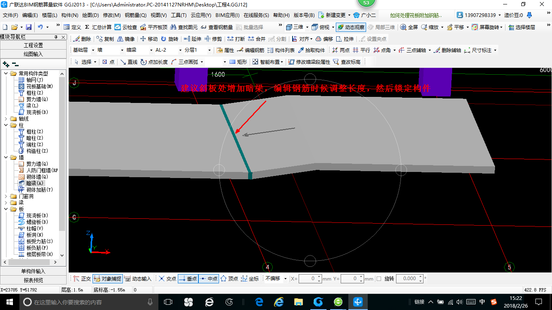Open the Windows Start menu
This screenshot has width=552, height=310.
(x=10, y=302)
